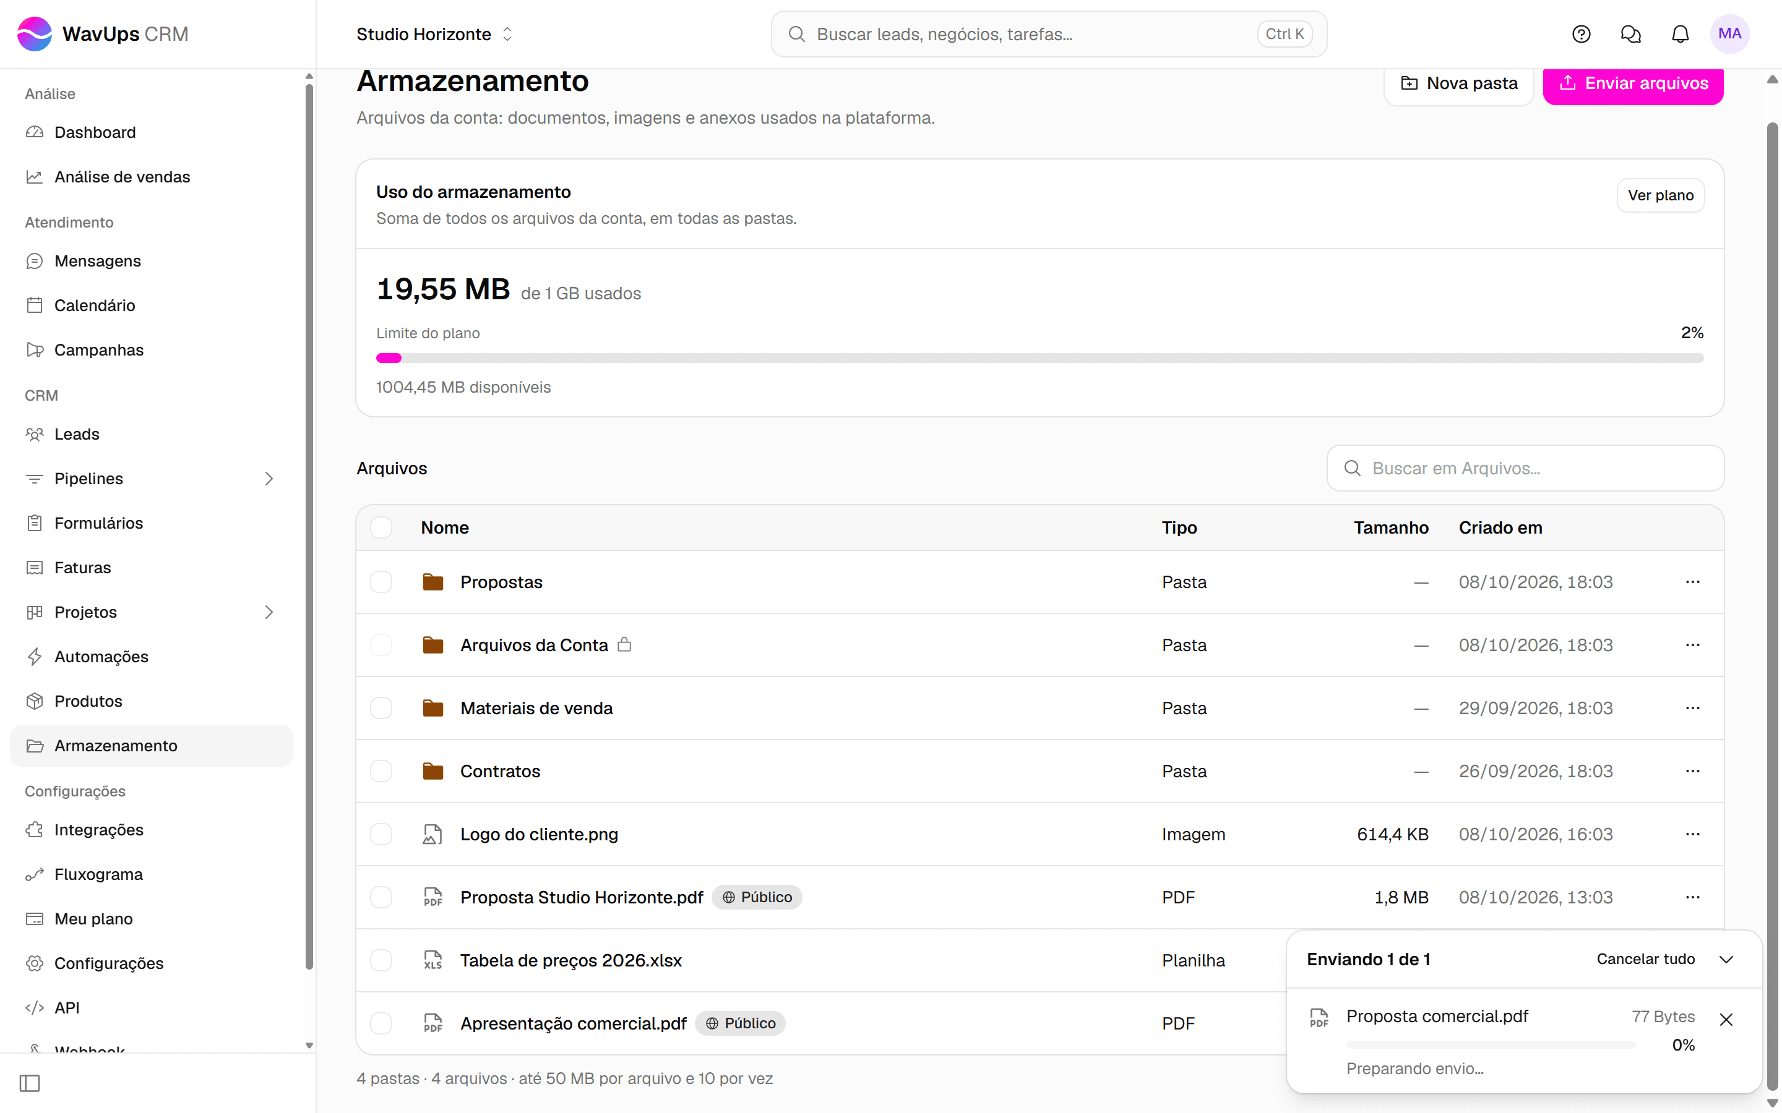Click the MA user avatar
Screen dimensions: 1782x1113
(x=1729, y=34)
